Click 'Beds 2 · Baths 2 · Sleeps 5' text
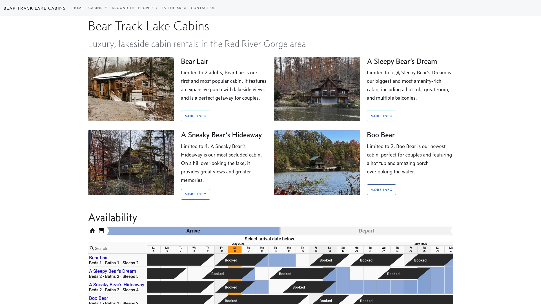This screenshot has height=304, width=541. 114,276
